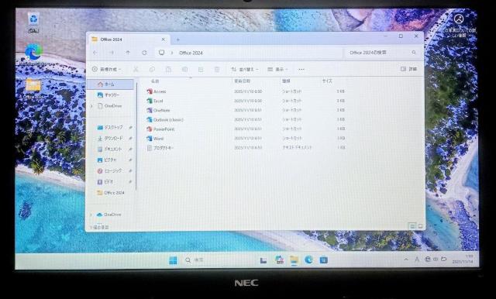
Task: Sort by the サイズ column header
Action: point(327,81)
